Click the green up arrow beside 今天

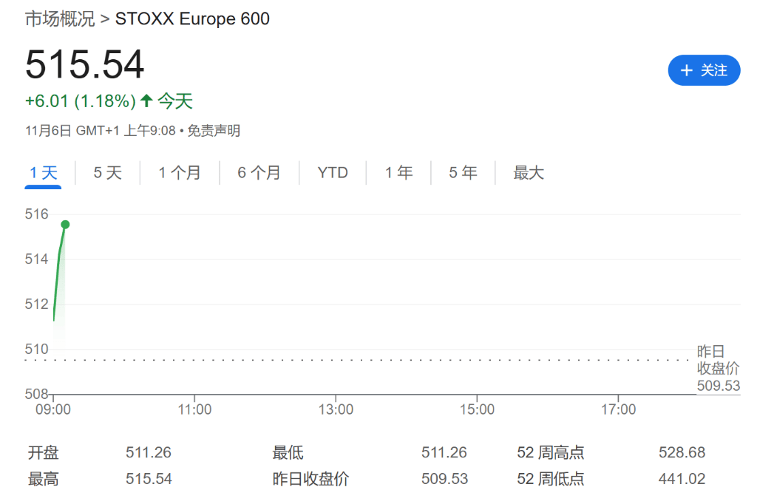click(146, 101)
